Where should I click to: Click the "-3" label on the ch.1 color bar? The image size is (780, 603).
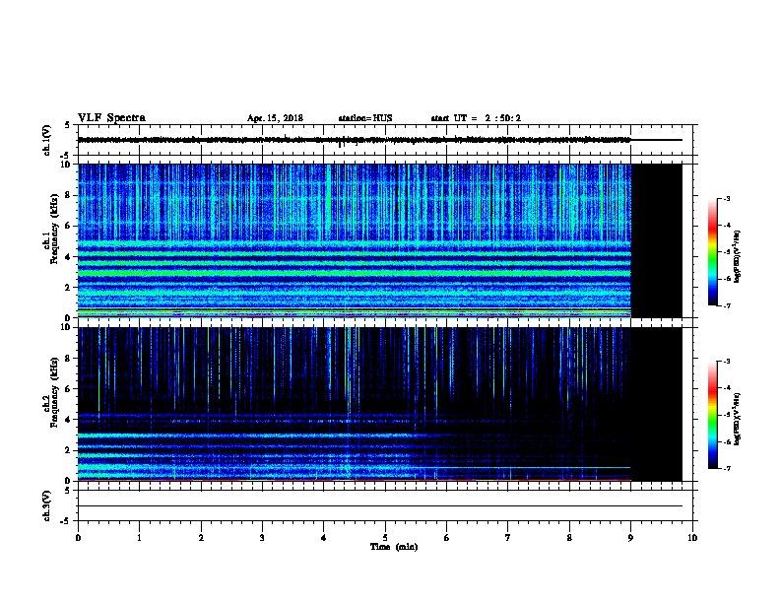(726, 198)
